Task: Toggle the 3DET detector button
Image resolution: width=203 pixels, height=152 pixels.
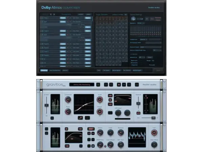Action: click(91, 129)
